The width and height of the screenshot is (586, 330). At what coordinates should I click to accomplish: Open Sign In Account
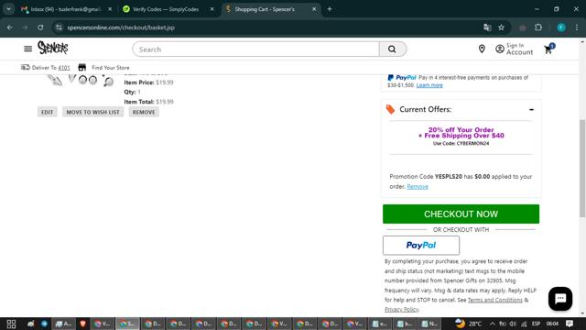click(x=515, y=49)
